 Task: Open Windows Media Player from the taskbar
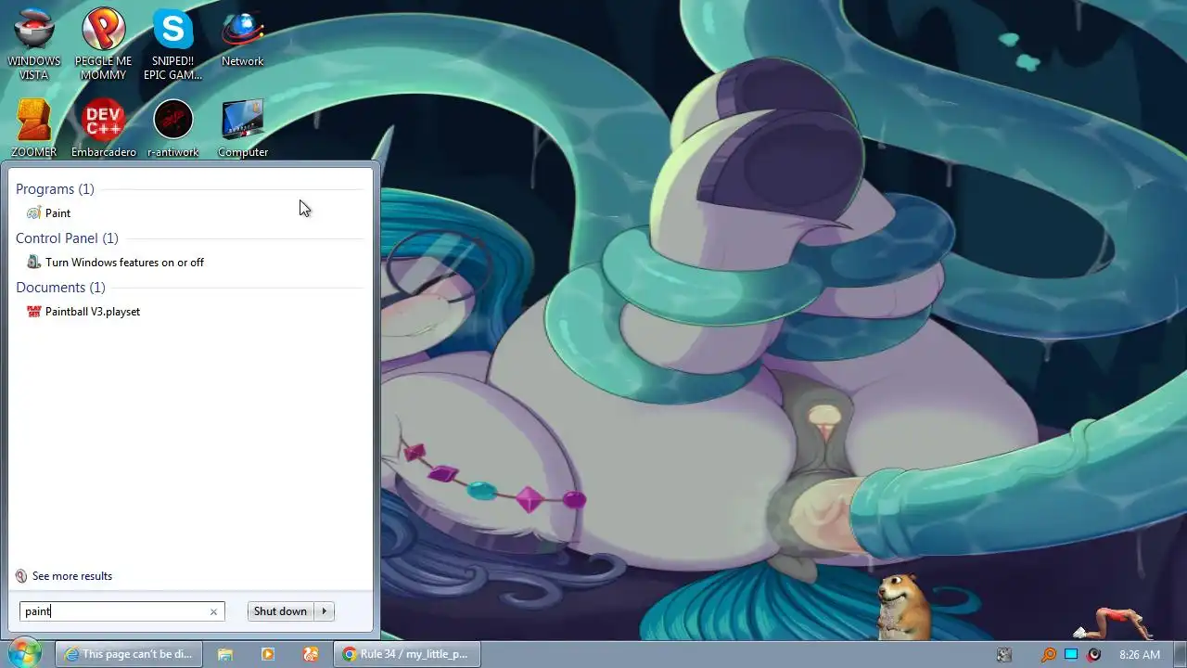[268, 654]
